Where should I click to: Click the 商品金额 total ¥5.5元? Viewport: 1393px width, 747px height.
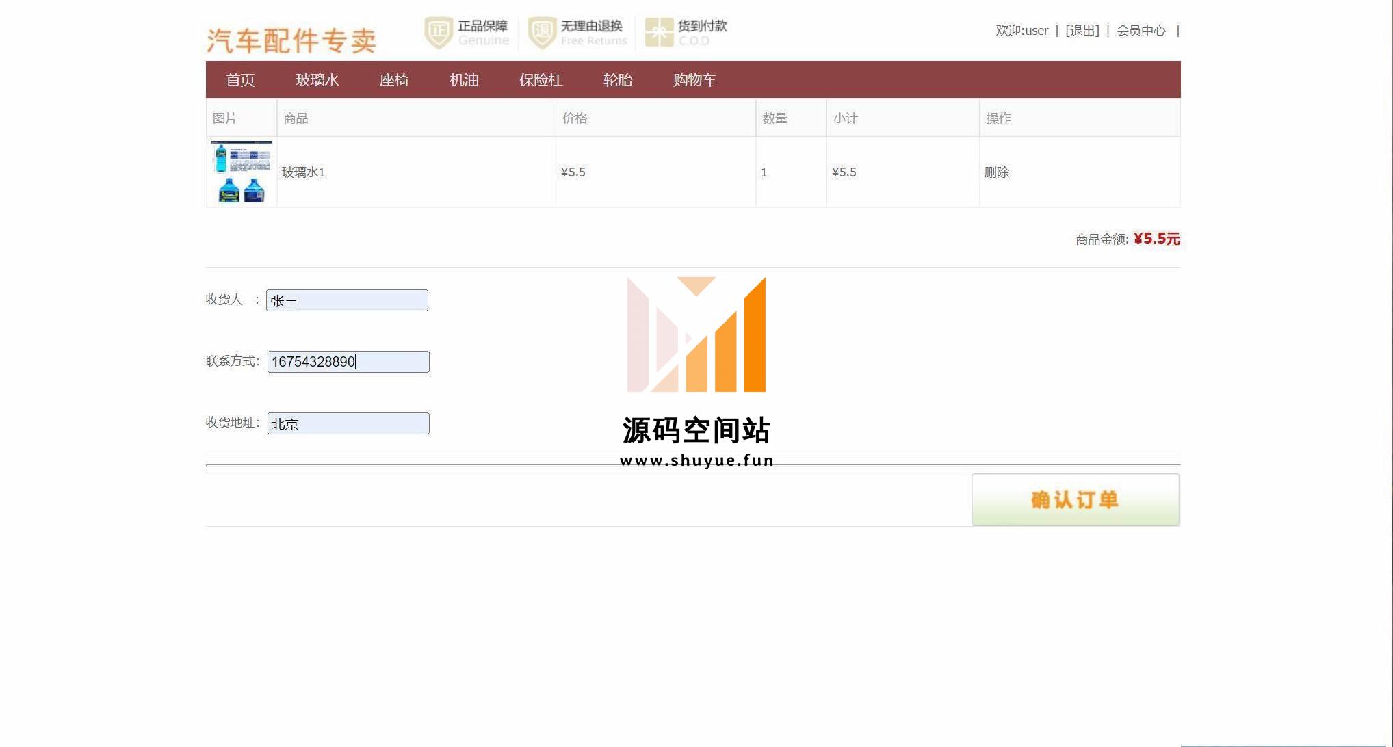click(x=1157, y=239)
